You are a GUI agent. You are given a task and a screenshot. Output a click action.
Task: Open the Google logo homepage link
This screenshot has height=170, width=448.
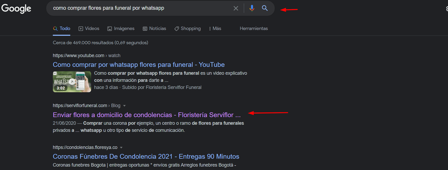click(x=16, y=8)
